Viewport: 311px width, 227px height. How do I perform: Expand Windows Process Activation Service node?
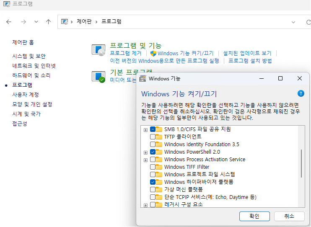(145, 160)
